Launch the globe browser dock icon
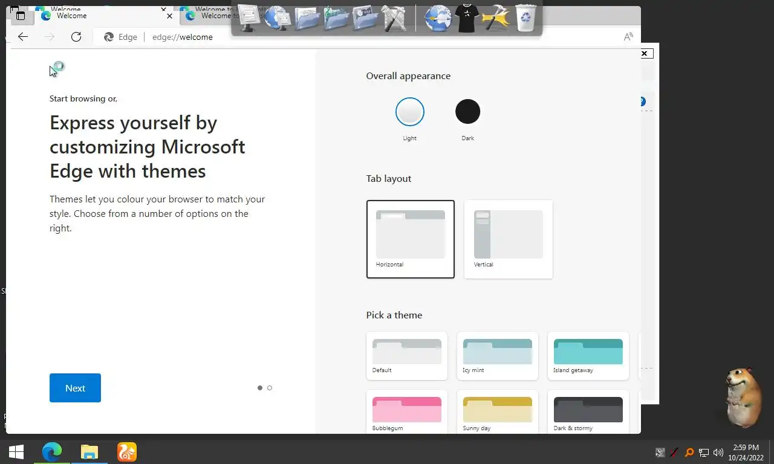The height and width of the screenshot is (464, 774). click(438, 18)
